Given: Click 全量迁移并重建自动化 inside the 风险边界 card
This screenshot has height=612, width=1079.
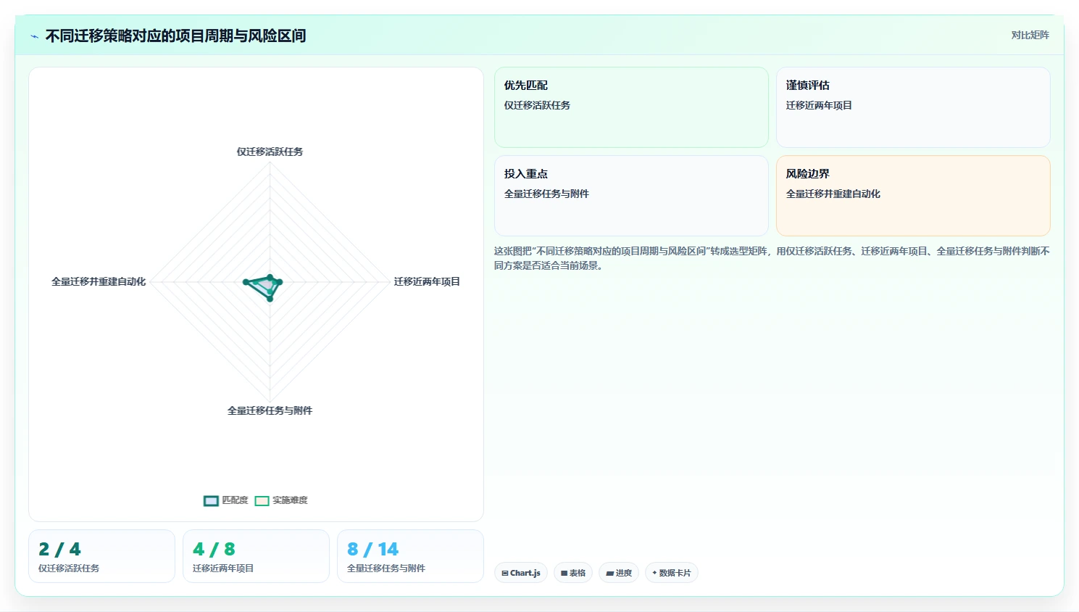Looking at the screenshot, I should coord(833,194).
